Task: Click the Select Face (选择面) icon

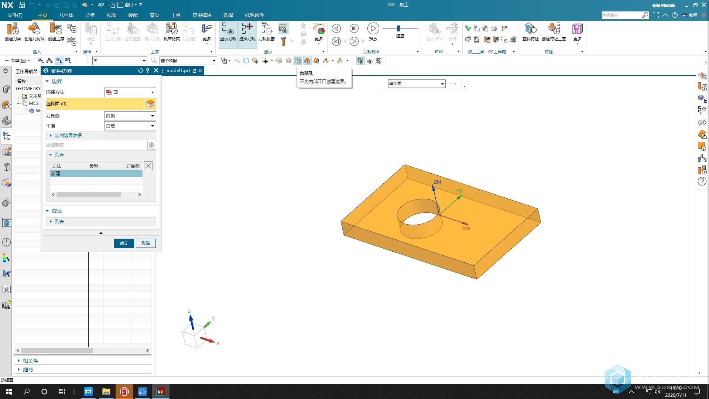Action: click(150, 104)
